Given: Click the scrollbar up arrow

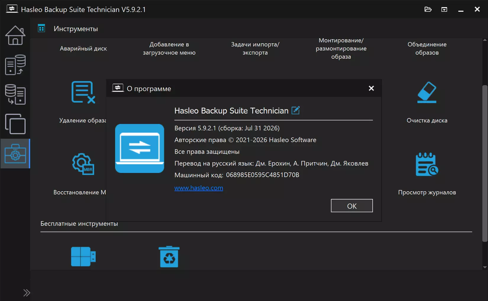Looking at the screenshot, I should click(x=485, y=40).
